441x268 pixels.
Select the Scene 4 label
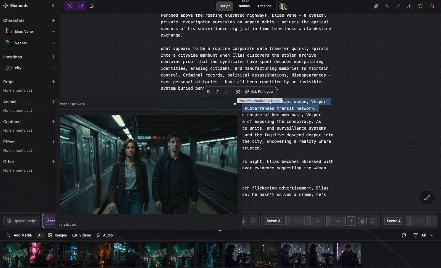(394, 221)
